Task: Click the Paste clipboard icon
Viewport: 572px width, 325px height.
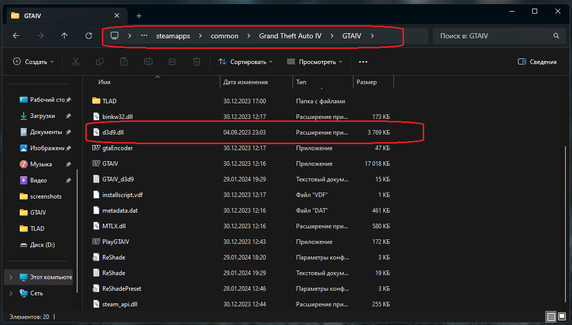Action: click(124, 61)
